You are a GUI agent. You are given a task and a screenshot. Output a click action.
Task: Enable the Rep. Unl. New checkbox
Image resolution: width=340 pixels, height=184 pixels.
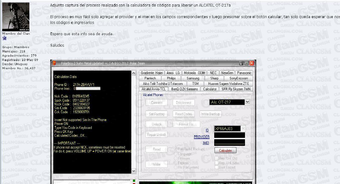pos(217,163)
